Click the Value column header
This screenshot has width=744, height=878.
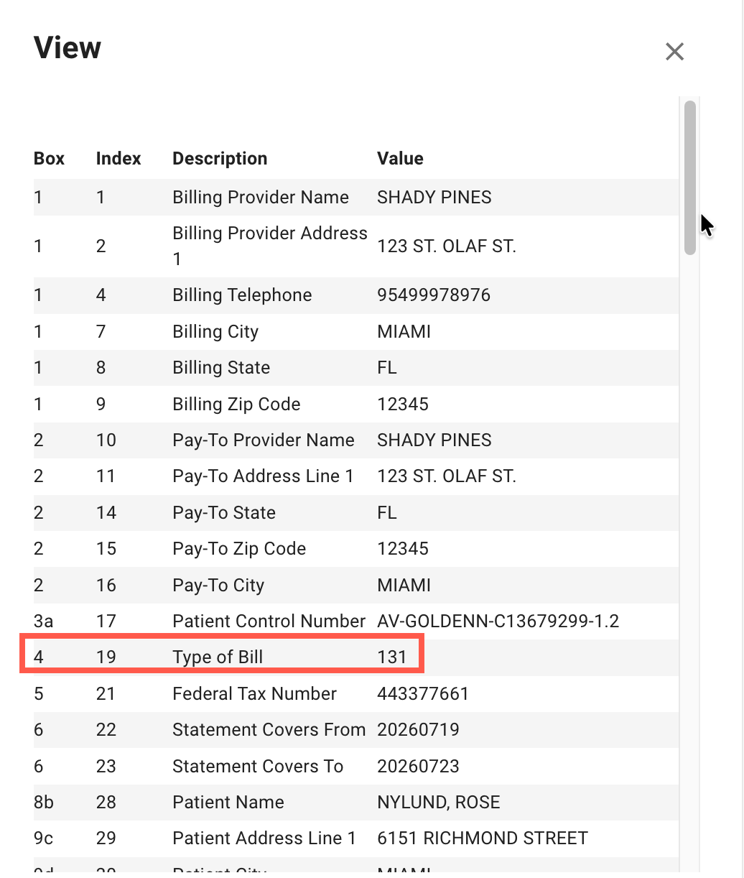[400, 159]
